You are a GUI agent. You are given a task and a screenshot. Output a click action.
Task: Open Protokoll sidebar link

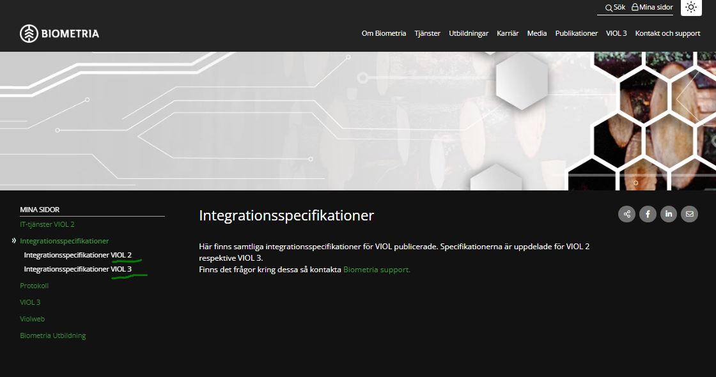[x=35, y=286]
